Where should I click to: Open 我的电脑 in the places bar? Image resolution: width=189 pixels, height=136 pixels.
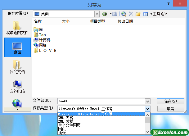(17, 87)
